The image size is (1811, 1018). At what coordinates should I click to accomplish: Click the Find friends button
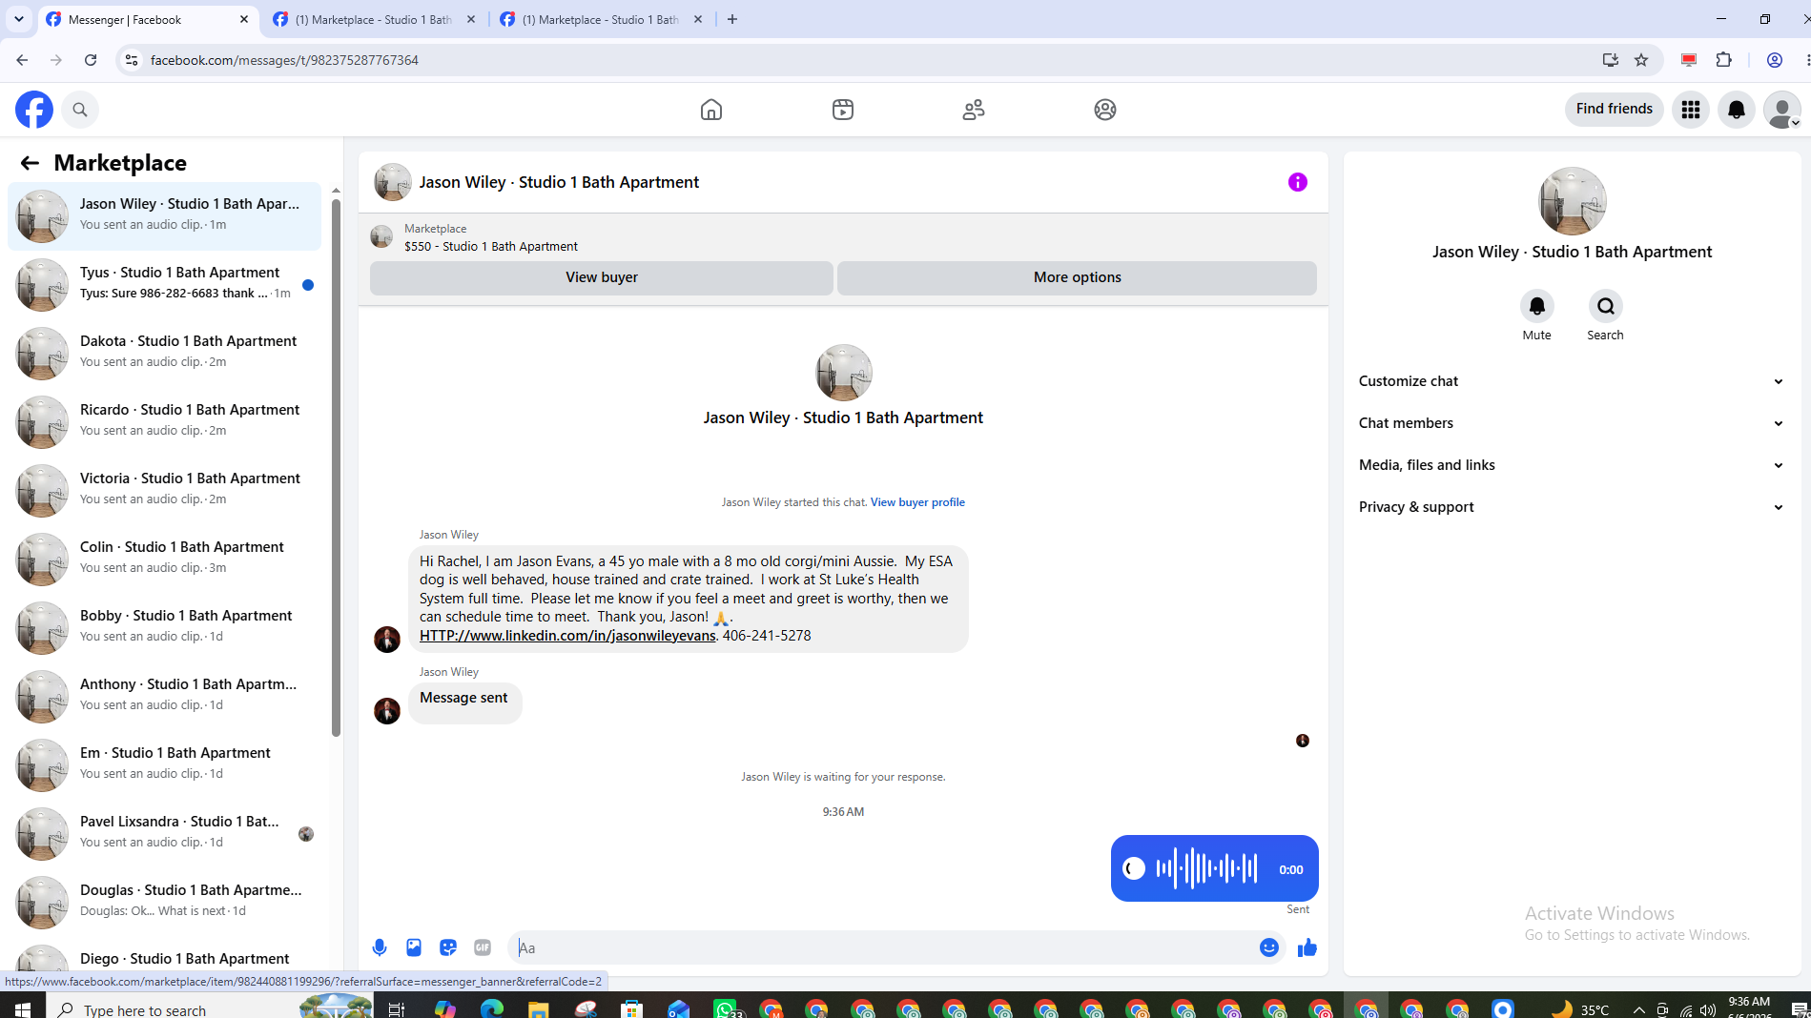point(1615,109)
